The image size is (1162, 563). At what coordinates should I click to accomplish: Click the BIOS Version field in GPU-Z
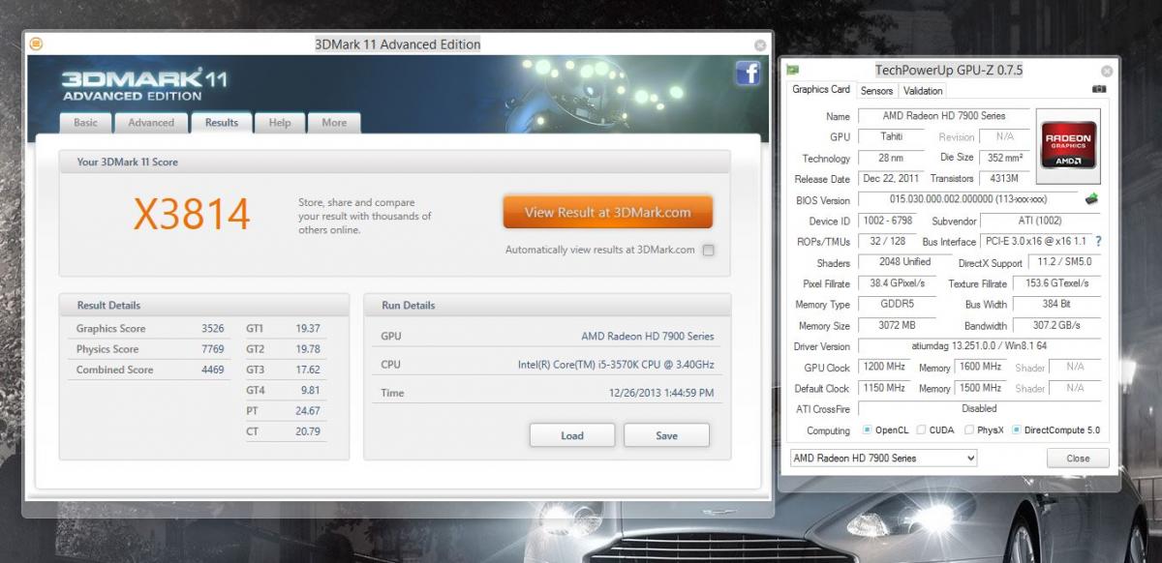(x=968, y=199)
